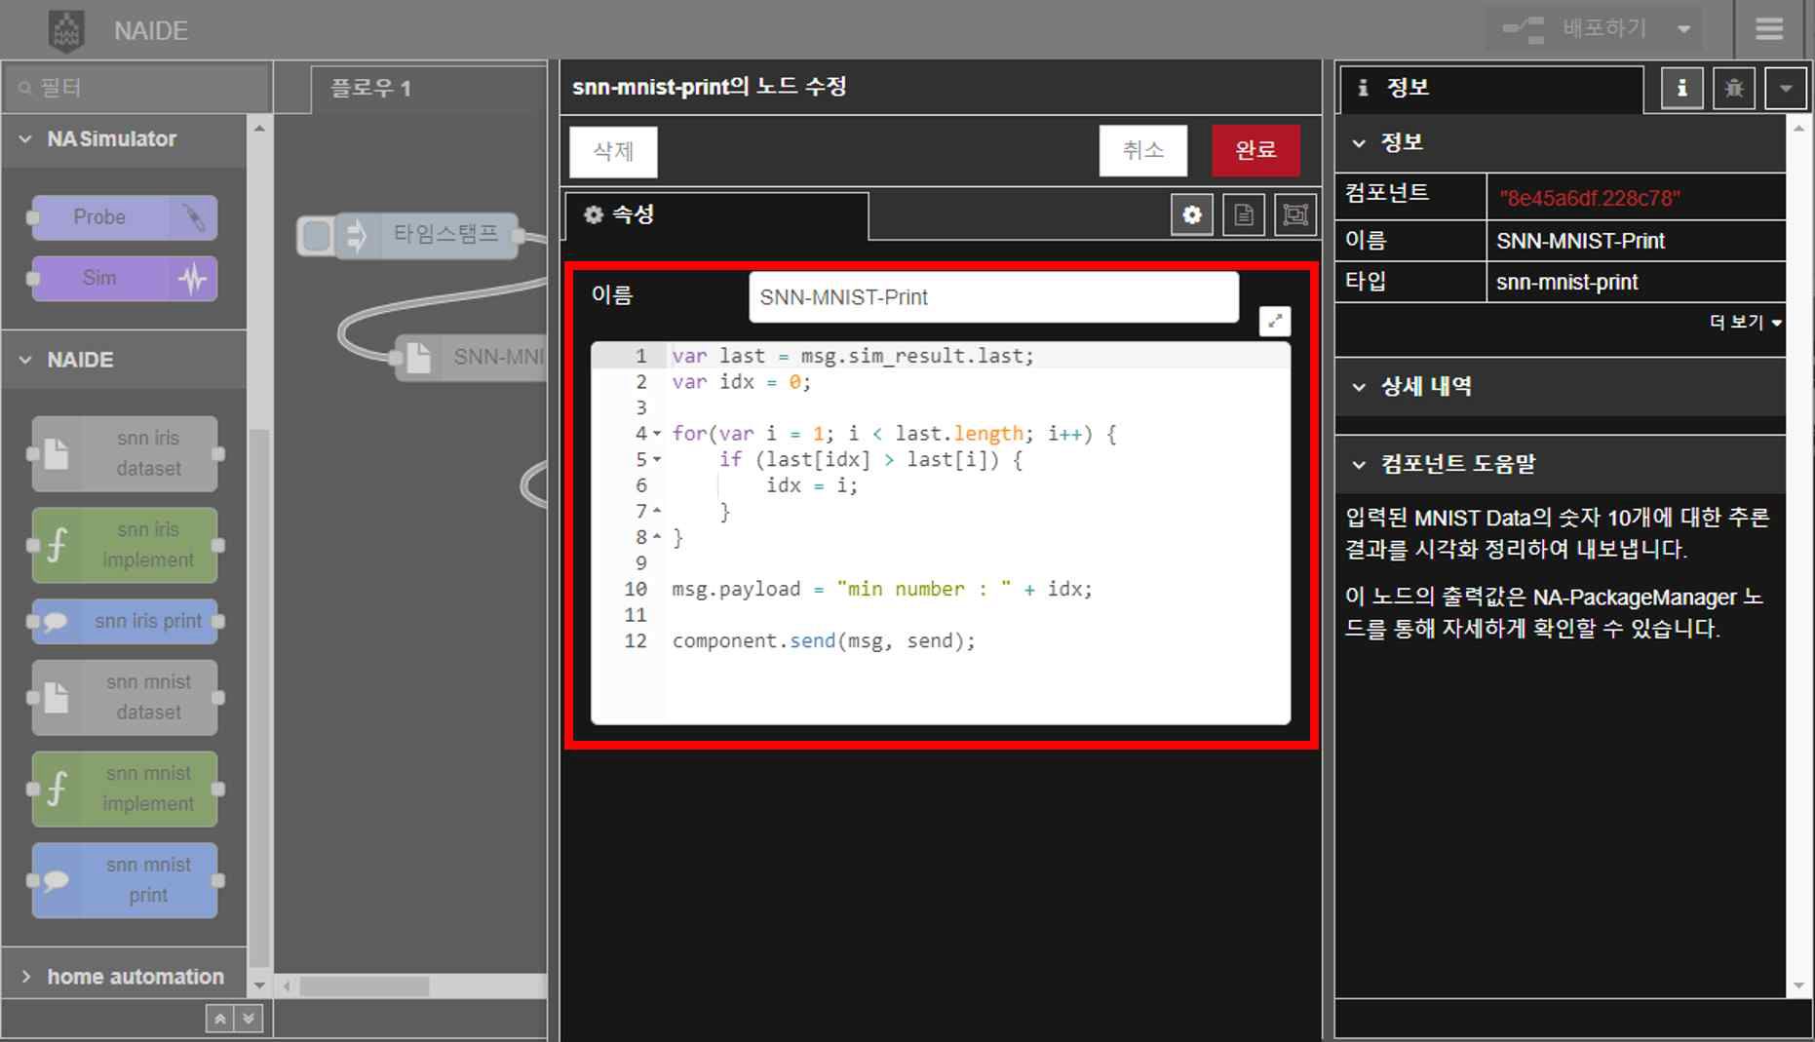The image size is (1815, 1042).
Task: Select the Probe node in palette
Action: point(124,217)
